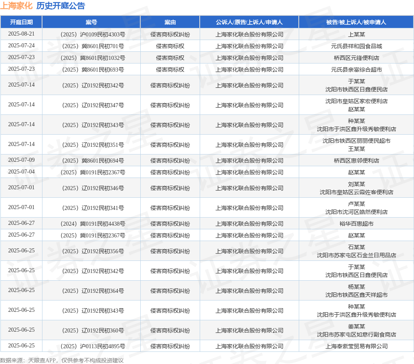Select defendant 沈阳市铁西区鑫天祥超市
414x364 pixels.
pos(357,295)
